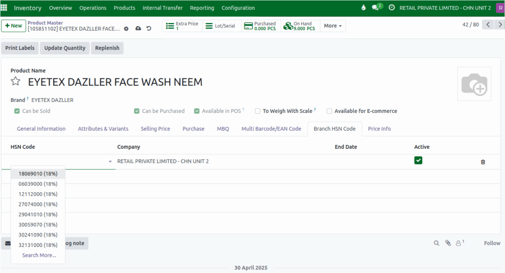Upload product image camera placeholder
505x273 pixels.
point(474,84)
